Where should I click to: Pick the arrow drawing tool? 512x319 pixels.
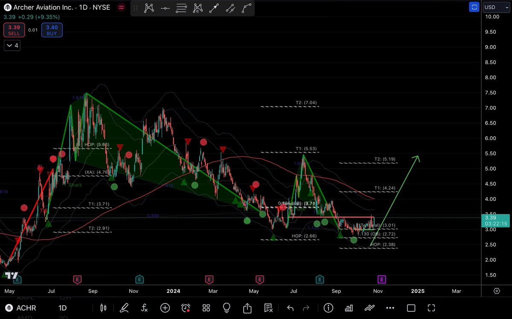click(x=214, y=8)
